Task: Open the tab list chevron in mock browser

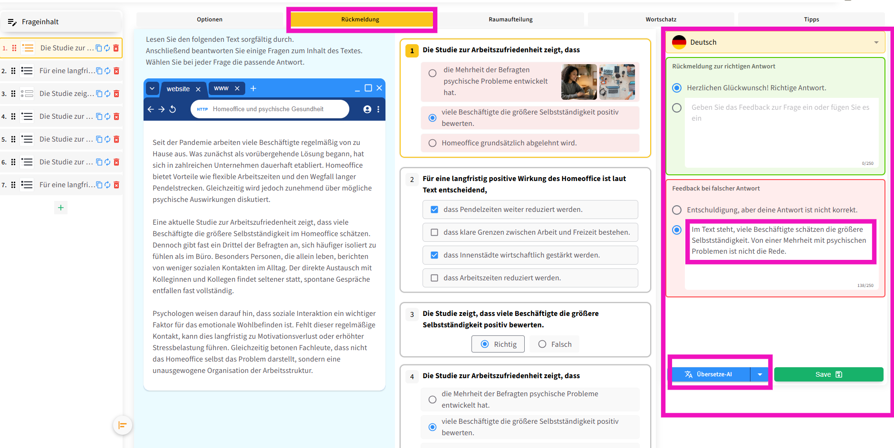Action: click(152, 88)
